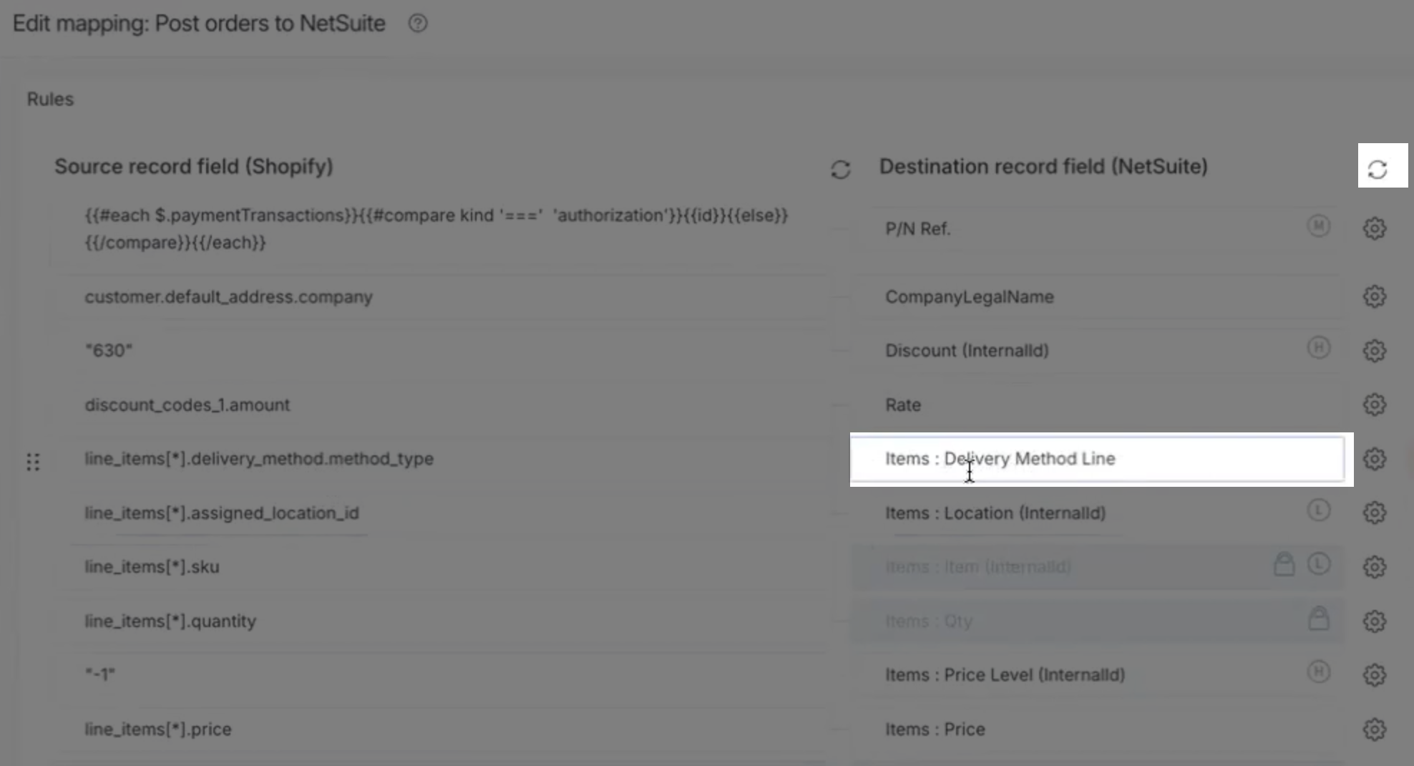
Task: Click the "Rules" section label
Action: coord(50,99)
